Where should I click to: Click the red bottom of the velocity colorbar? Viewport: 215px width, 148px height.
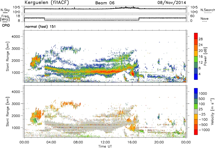coord(196,132)
